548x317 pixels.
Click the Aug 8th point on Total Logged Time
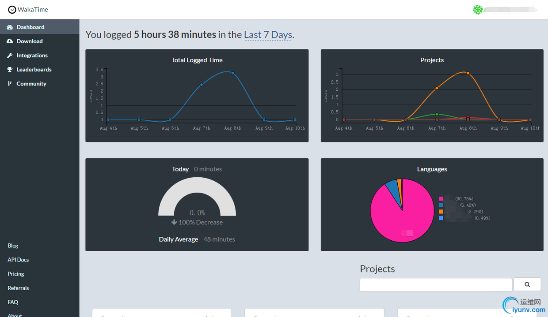[x=232, y=73]
